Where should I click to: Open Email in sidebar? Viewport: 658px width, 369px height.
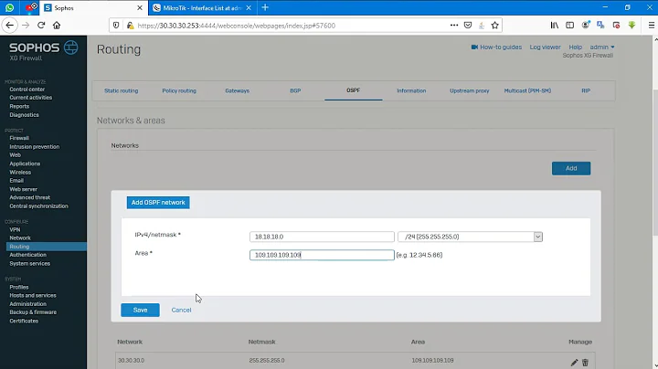[16, 180]
